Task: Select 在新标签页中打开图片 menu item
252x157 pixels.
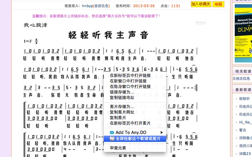Action: [130, 123]
